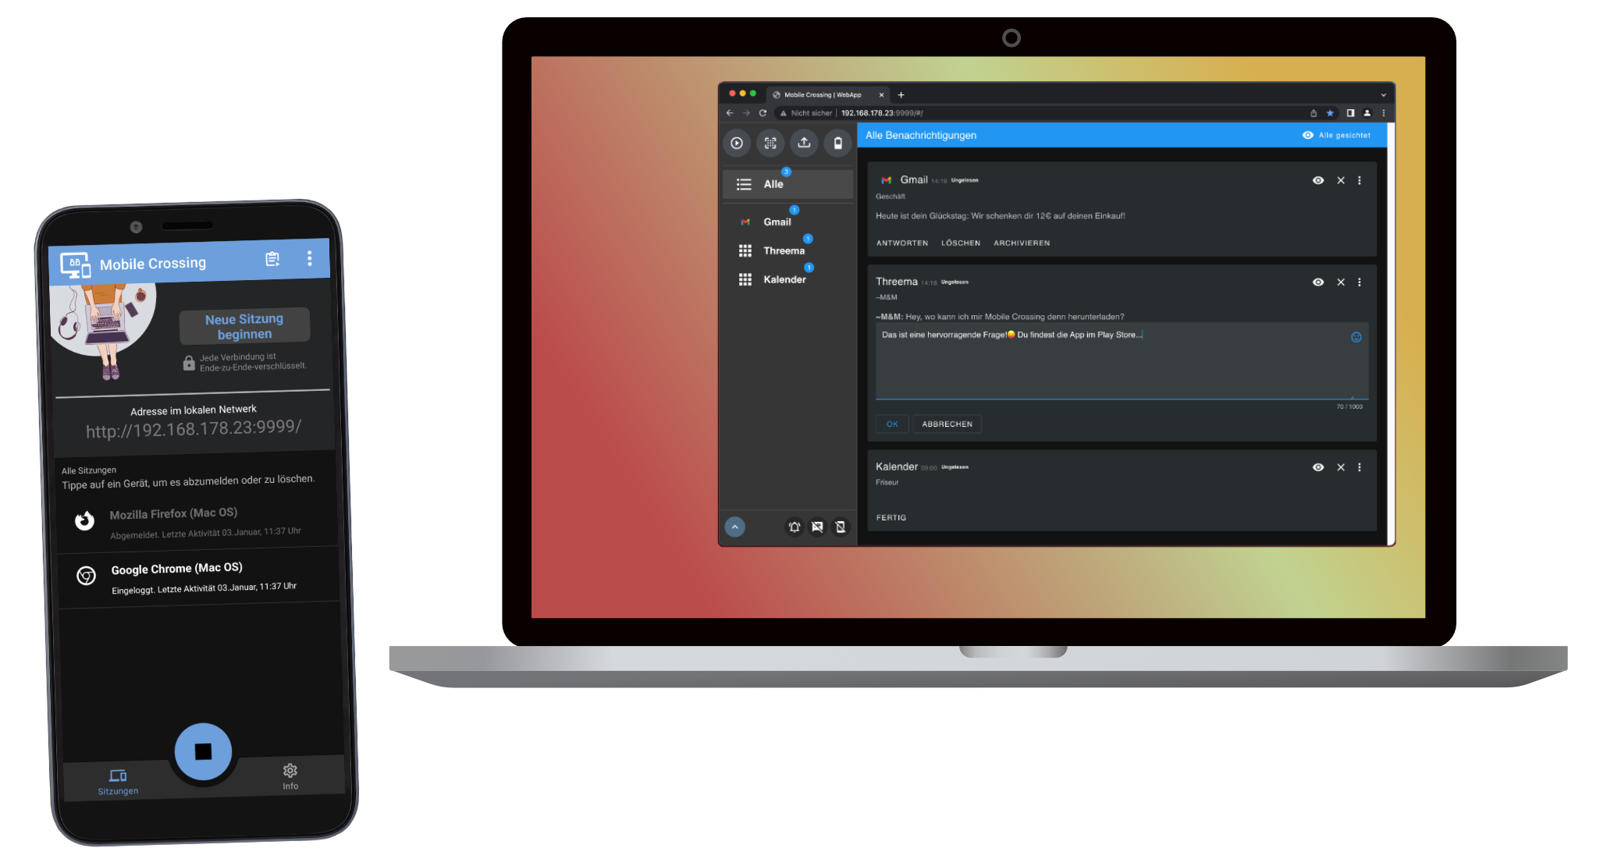1600x866 pixels.
Task: Bookmark the page with the star icon
Action: pyautogui.click(x=1330, y=113)
